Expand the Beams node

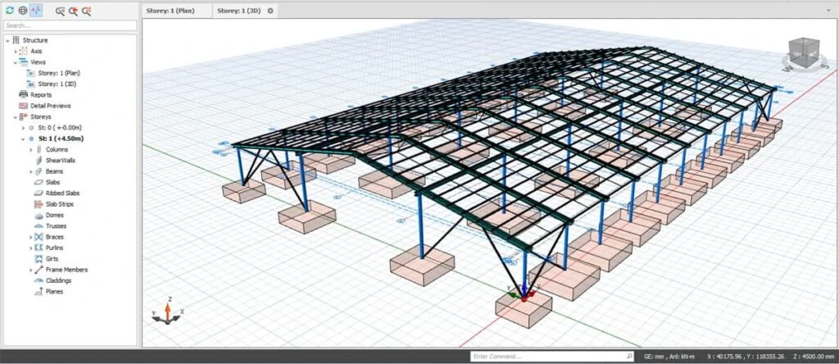coord(30,172)
